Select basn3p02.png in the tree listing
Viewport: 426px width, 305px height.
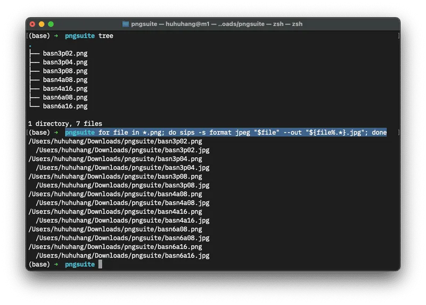point(65,53)
